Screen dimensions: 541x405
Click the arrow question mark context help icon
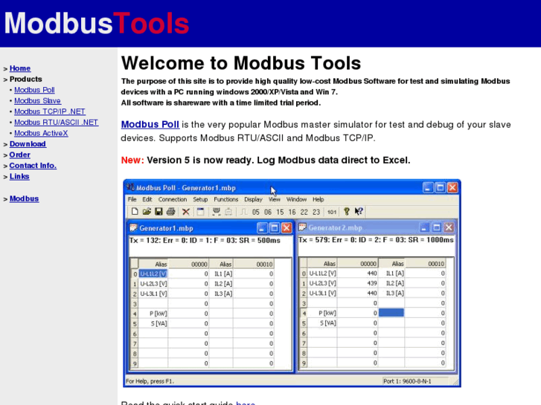(359, 211)
